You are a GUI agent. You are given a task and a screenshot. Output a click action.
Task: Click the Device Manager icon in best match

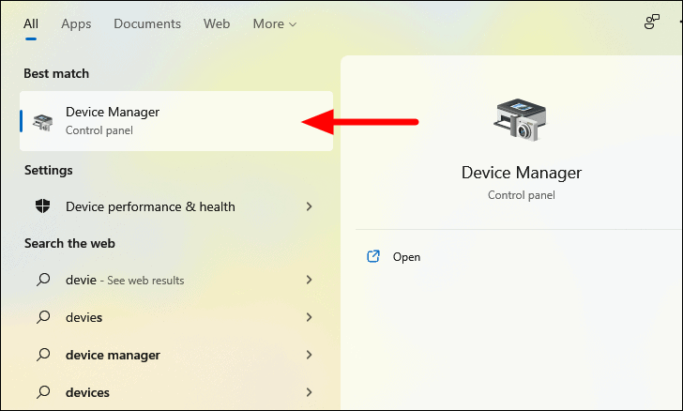coord(43,122)
